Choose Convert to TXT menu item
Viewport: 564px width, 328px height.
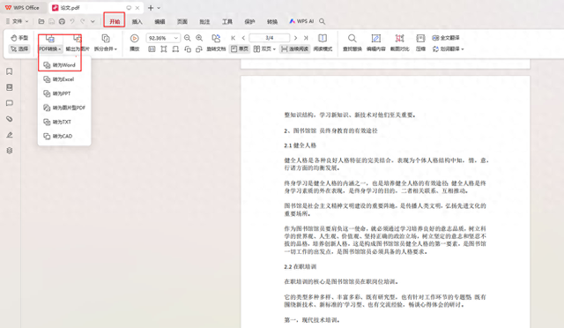pos(64,122)
